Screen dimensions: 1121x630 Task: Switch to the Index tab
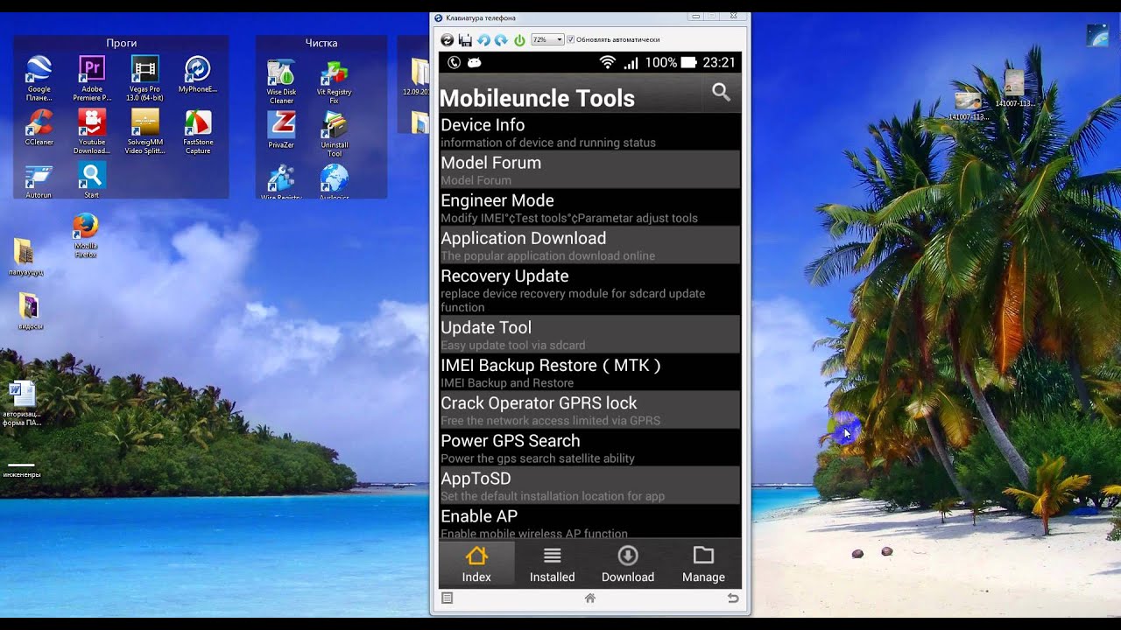point(476,564)
